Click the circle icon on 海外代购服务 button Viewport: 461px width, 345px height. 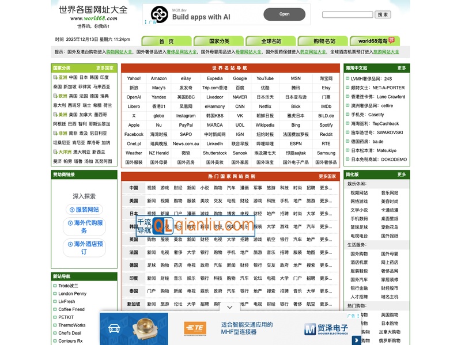(69, 223)
